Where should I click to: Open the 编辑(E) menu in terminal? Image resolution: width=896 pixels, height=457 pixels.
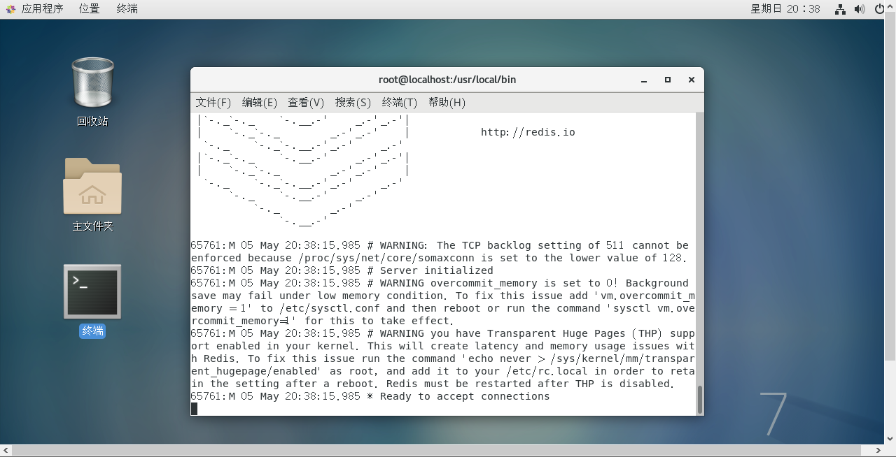(260, 102)
